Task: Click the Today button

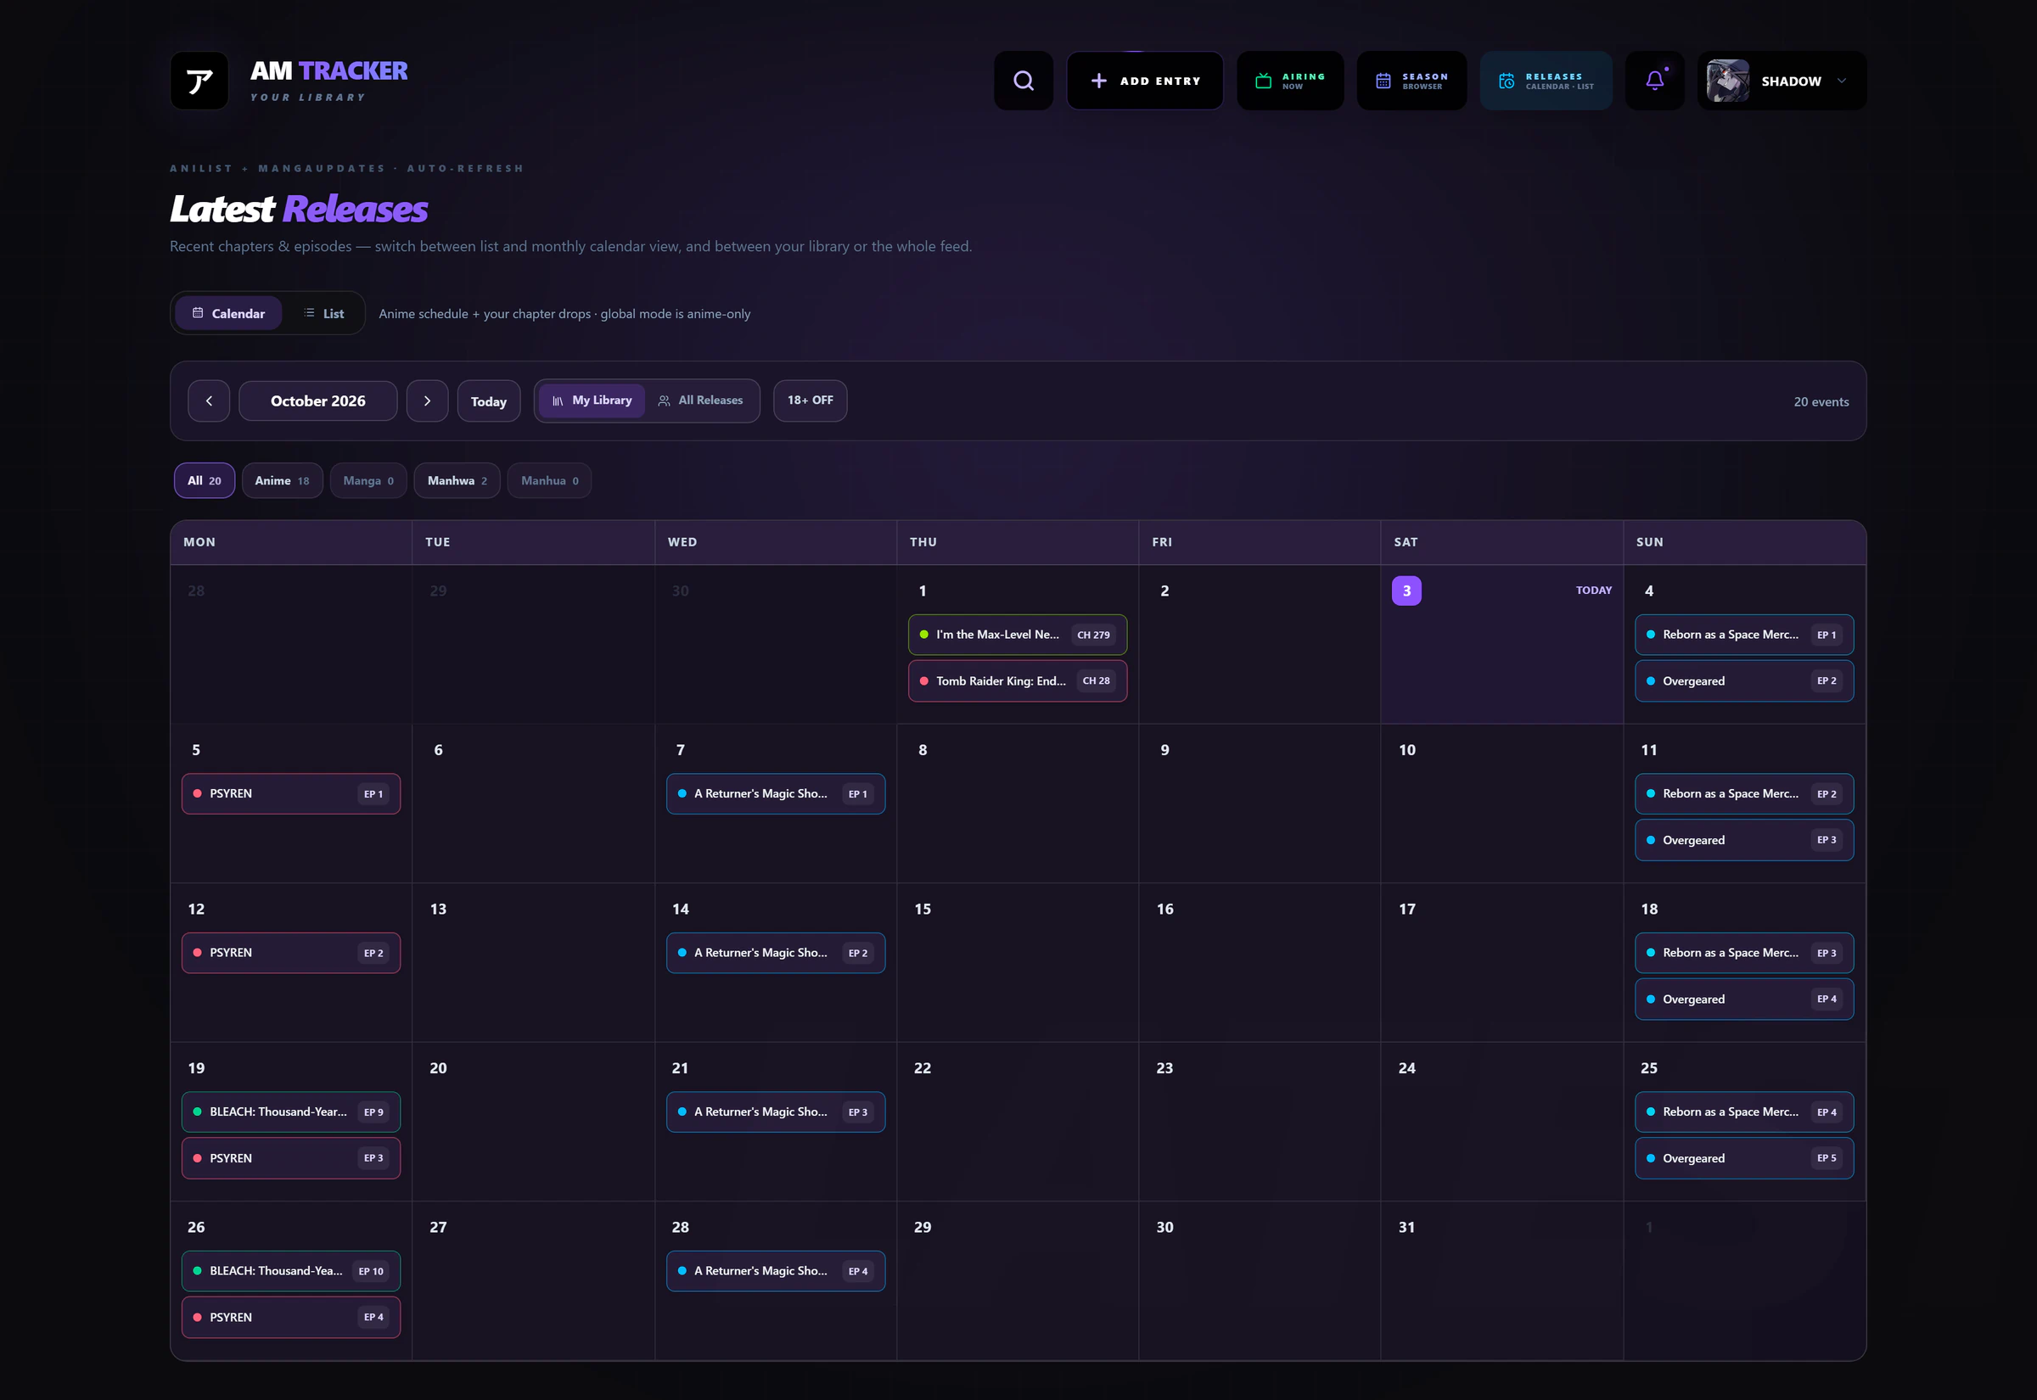Action: click(x=489, y=400)
